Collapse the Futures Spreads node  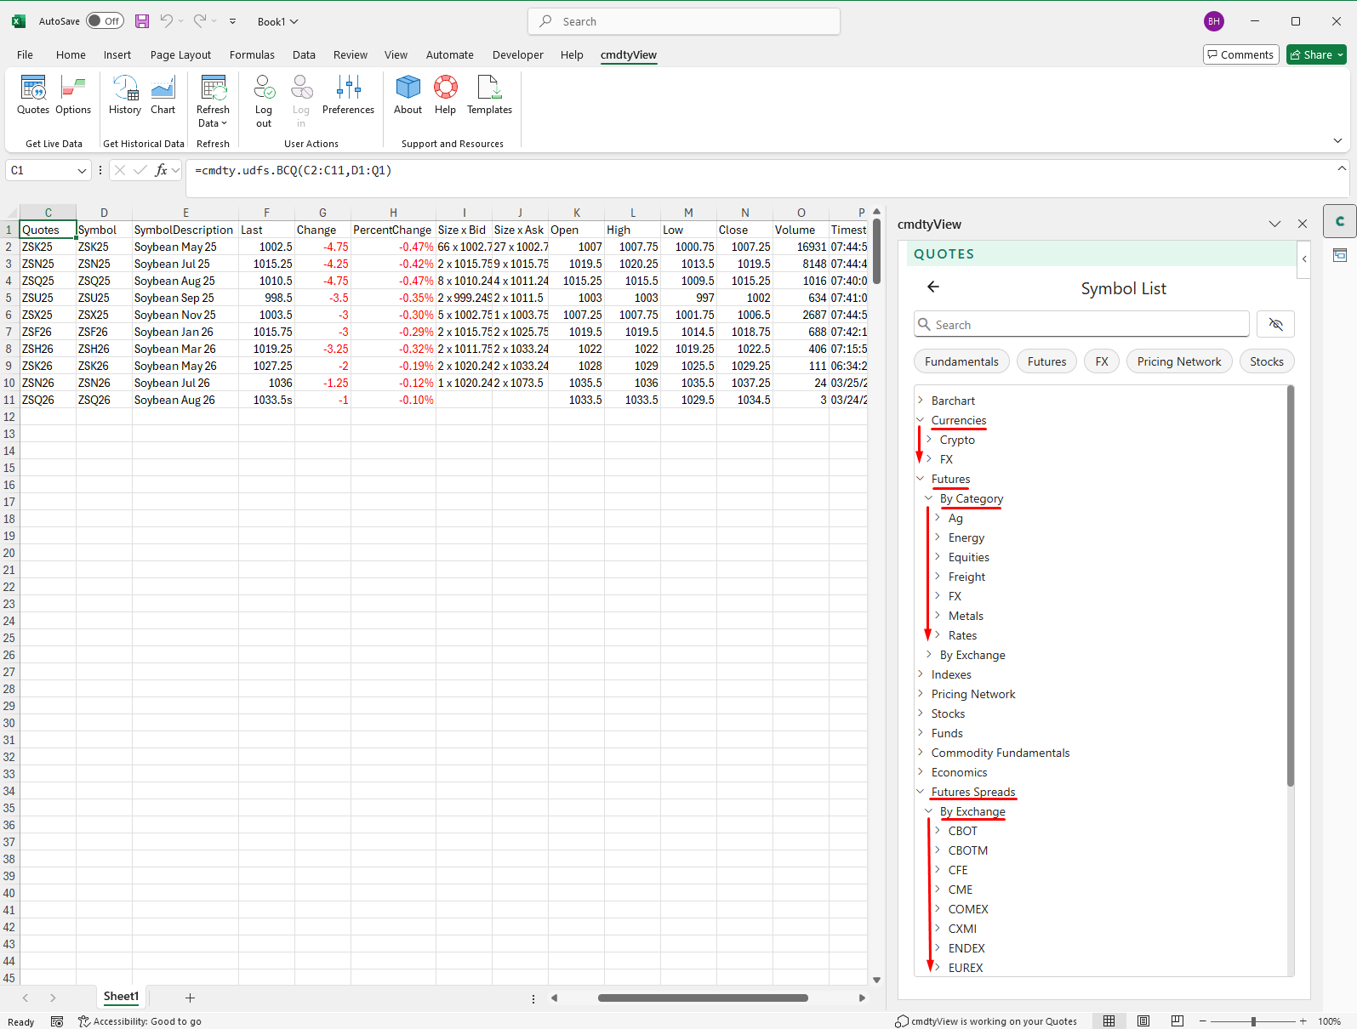pos(921,791)
